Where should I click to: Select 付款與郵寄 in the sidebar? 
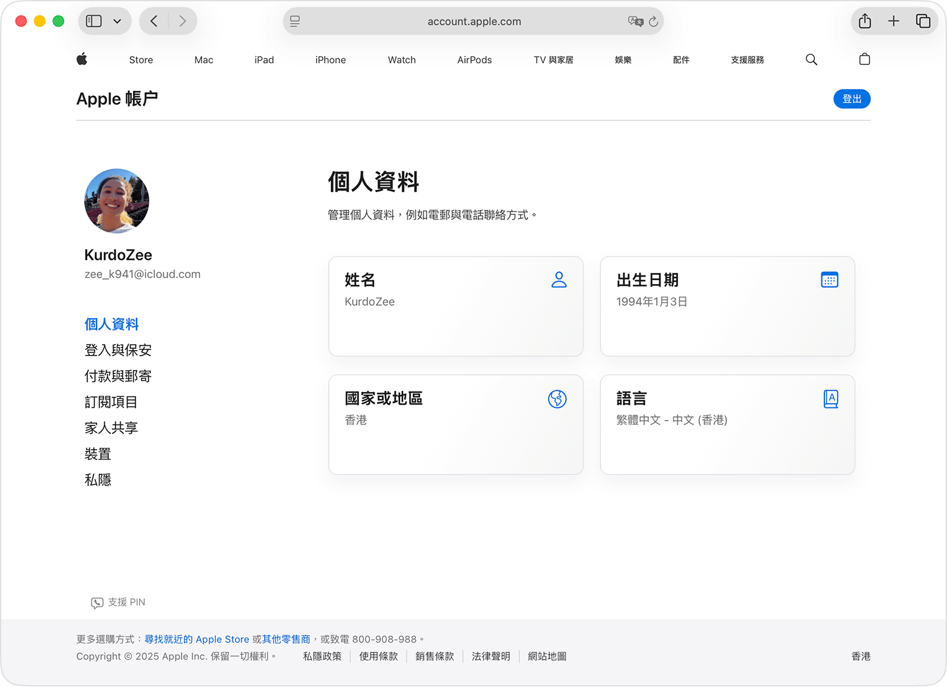pos(118,376)
